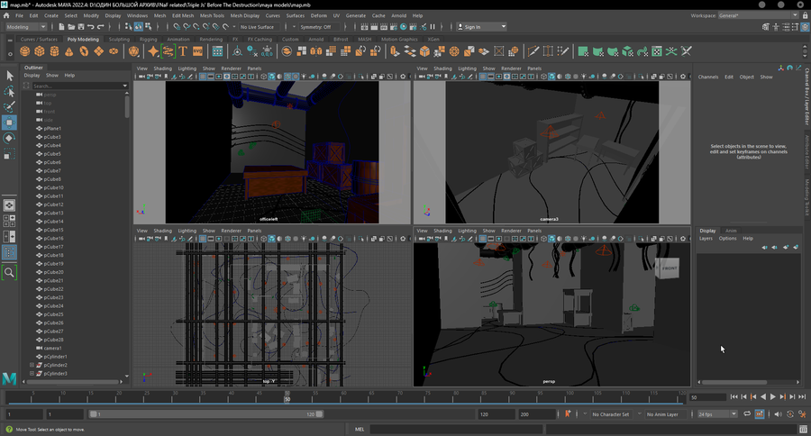The image size is (811, 436).
Task: Open the SVG import shelf tool
Action: click(197, 51)
